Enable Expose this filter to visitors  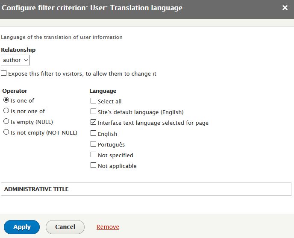coord(4,73)
